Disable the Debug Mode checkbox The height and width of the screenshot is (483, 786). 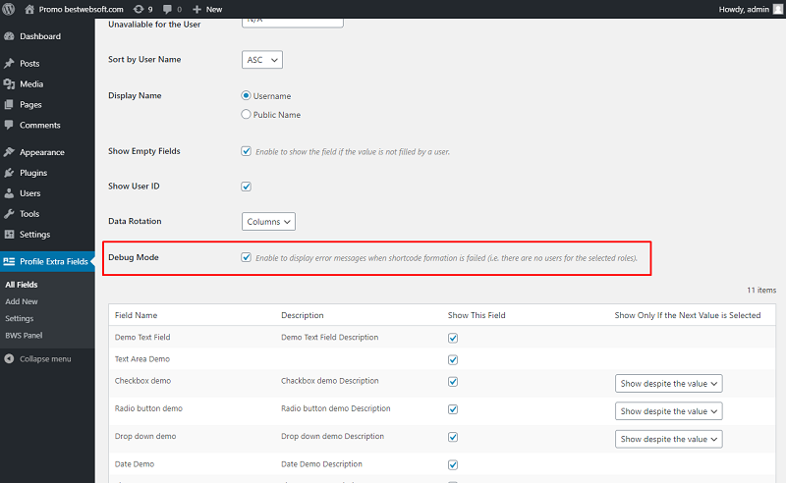(246, 257)
